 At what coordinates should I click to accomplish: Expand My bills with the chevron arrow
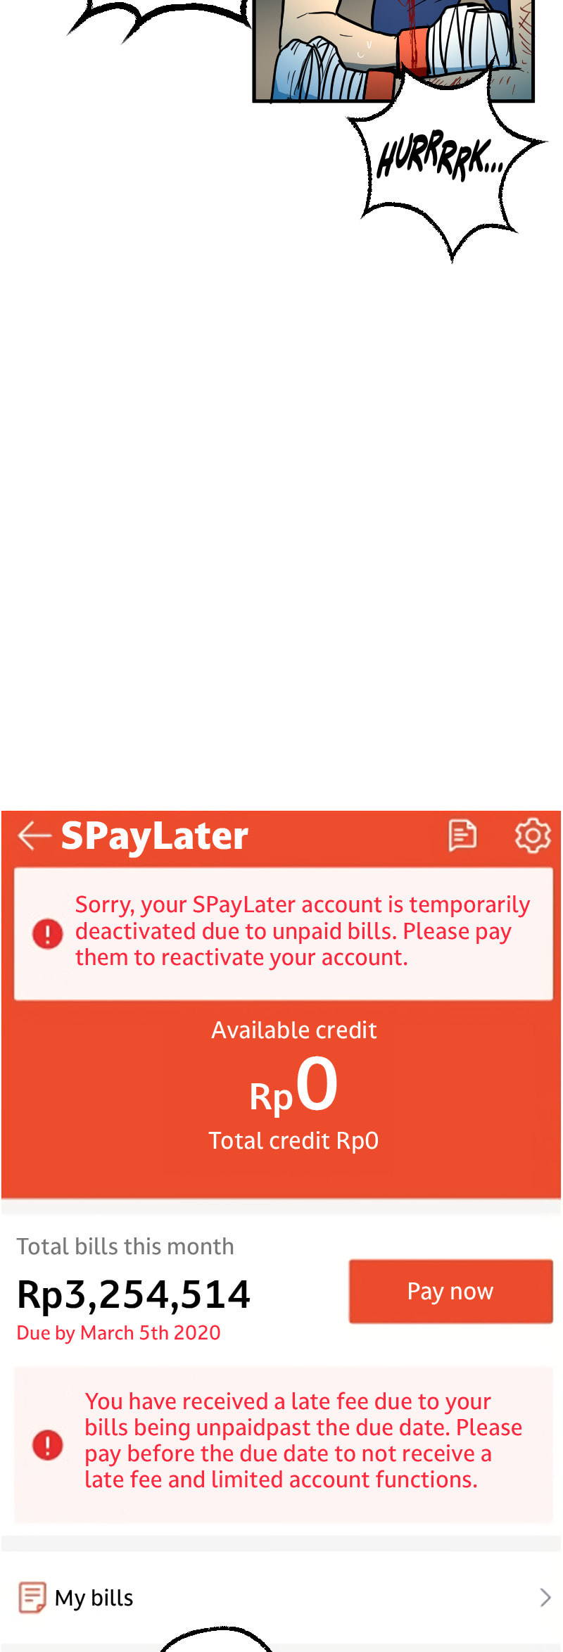(545, 1597)
